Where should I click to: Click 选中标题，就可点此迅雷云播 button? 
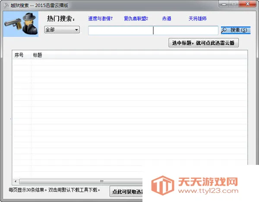click(203, 43)
